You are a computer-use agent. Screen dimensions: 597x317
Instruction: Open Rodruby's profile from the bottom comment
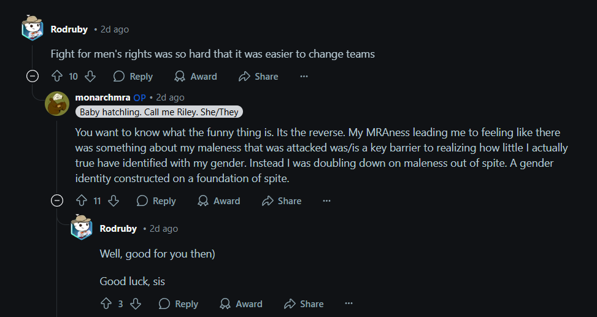click(118, 229)
